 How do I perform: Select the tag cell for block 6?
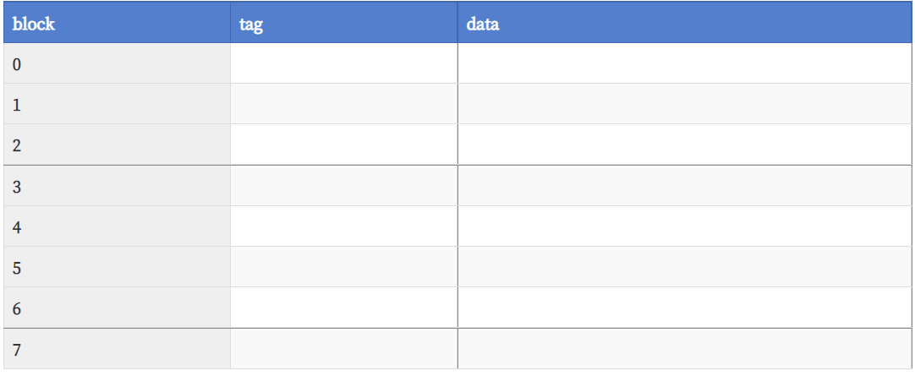343,308
